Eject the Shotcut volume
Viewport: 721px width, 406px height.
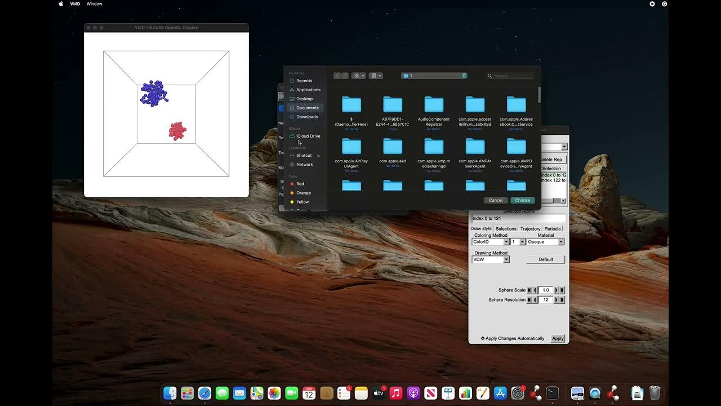tap(318, 156)
